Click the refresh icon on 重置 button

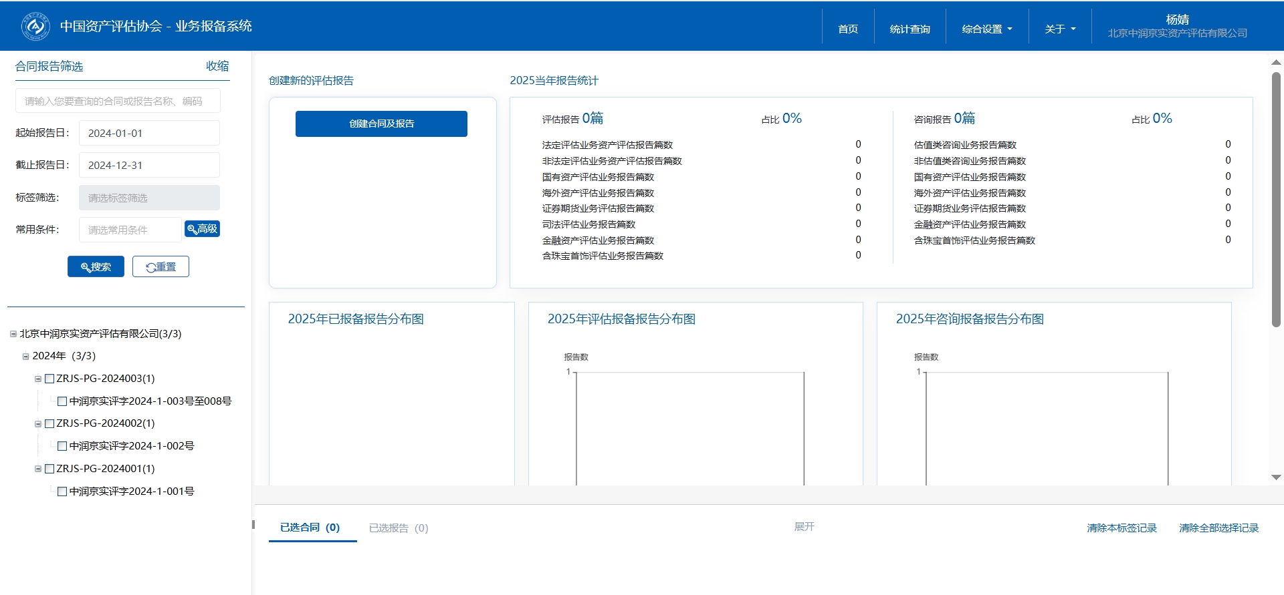151,267
